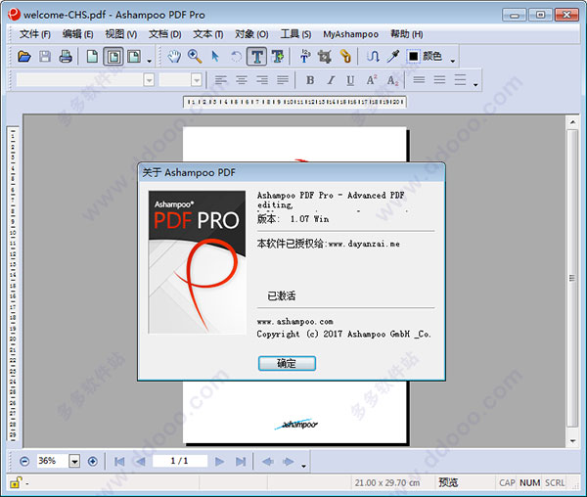Viewport: 587px width, 497px height.
Task: Click the 预览 status bar label
Action: pyautogui.click(x=448, y=482)
